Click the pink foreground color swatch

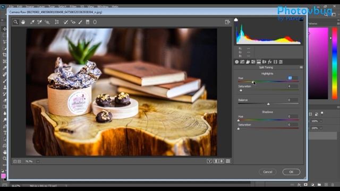(x=3, y=176)
